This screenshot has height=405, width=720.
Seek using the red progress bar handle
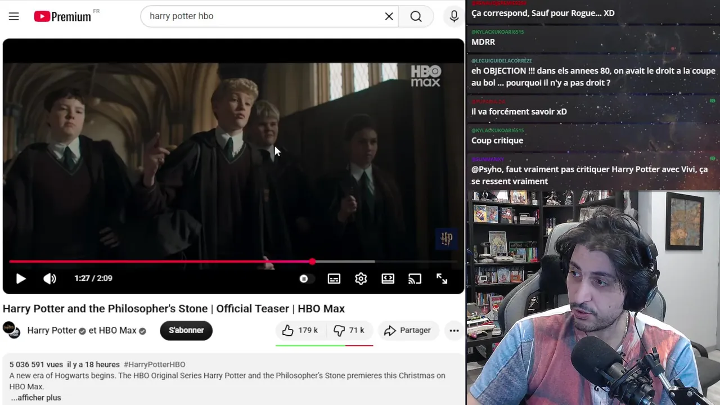point(312,262)
